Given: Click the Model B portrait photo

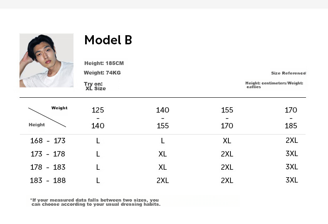Looking at the screenshot, I should coord(47,60).
